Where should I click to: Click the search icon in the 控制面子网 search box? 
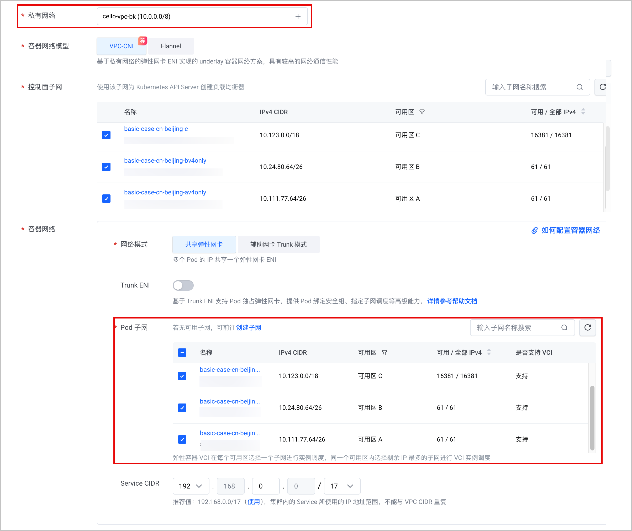[x=580, y=87]
